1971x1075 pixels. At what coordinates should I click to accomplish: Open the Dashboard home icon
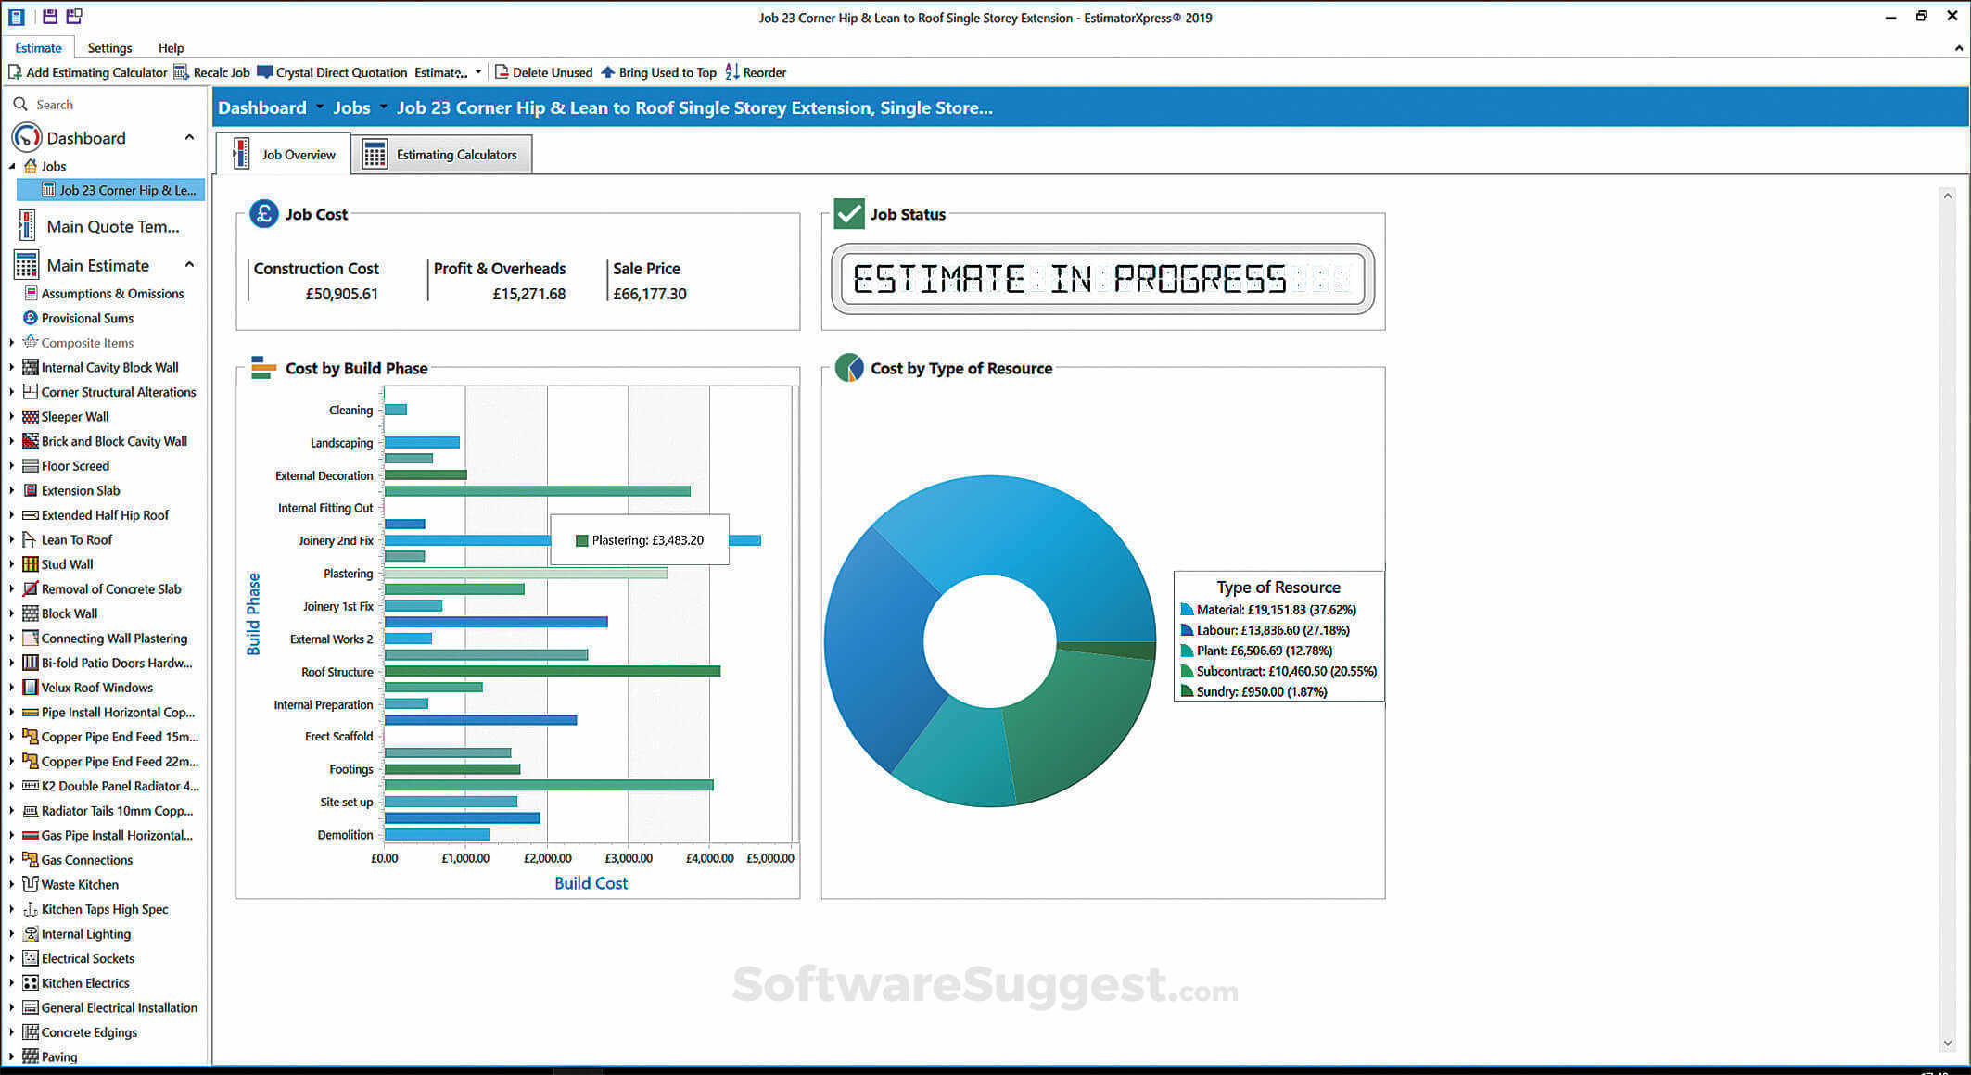point(27,137)
